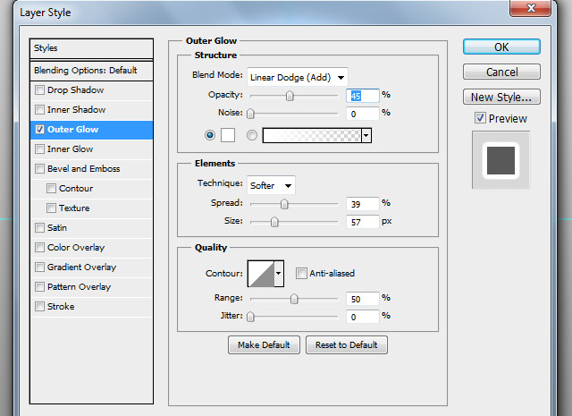Tick the Bevel and Emboss checkbox
The image size is (572, 416).
tap(39, 169)
